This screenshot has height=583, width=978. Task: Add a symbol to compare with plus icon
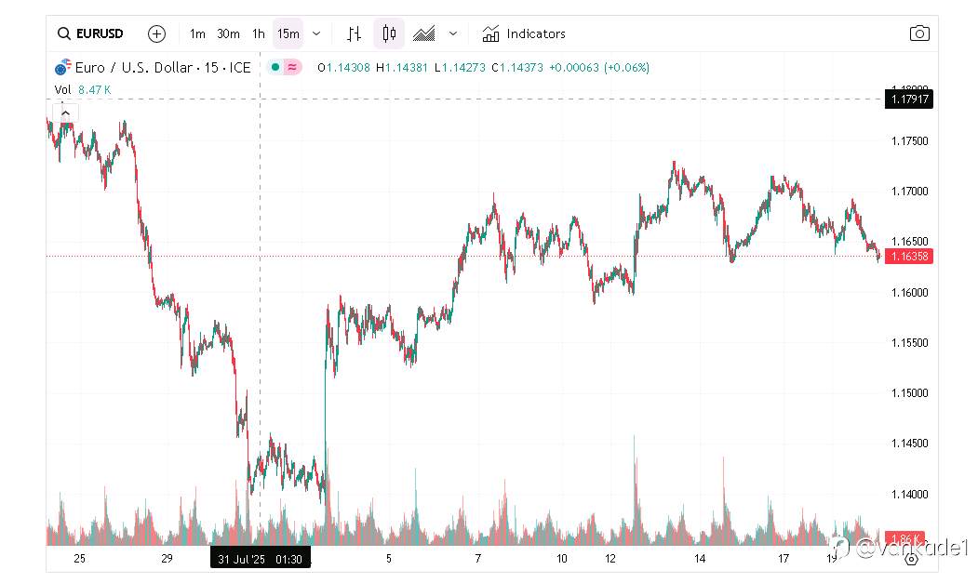pos(156,33)
